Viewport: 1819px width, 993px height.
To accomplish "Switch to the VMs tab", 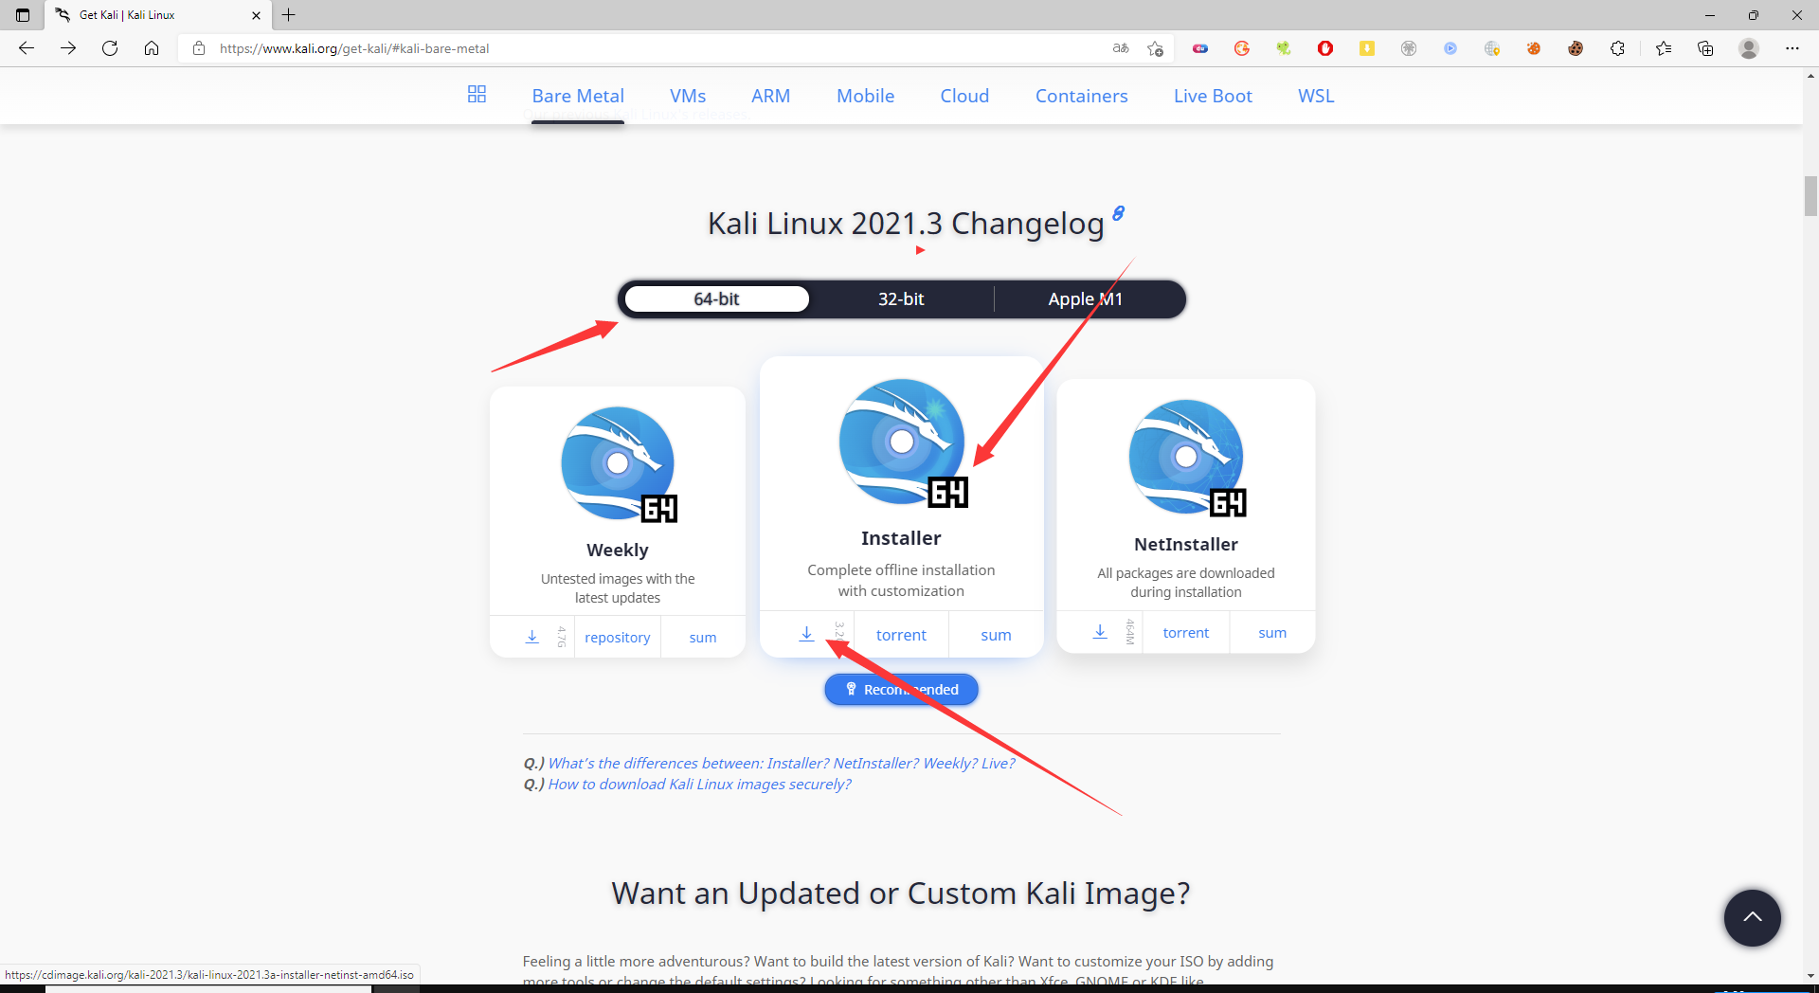I will click(x=688, y=96).
